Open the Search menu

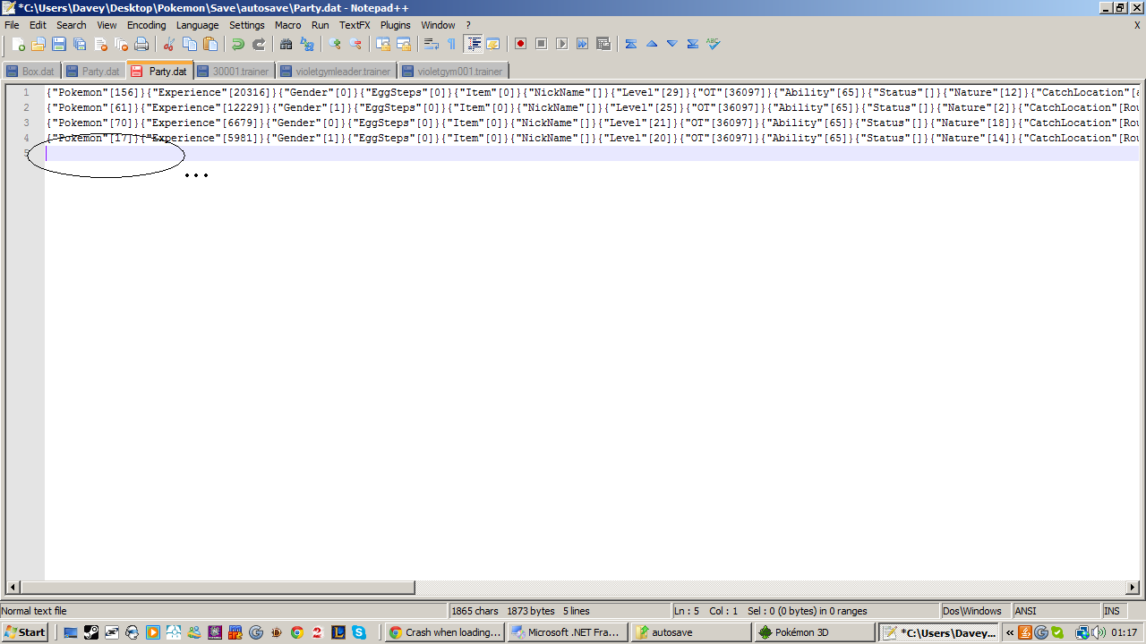tap(72, 25)
